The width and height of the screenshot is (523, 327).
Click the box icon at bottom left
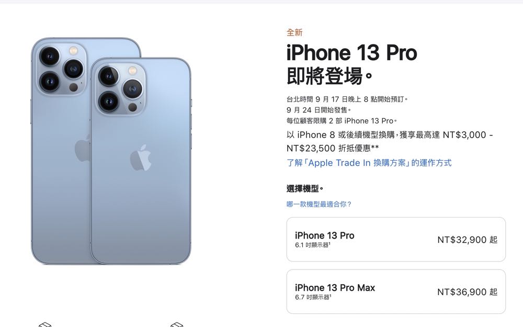coord(45,325)
